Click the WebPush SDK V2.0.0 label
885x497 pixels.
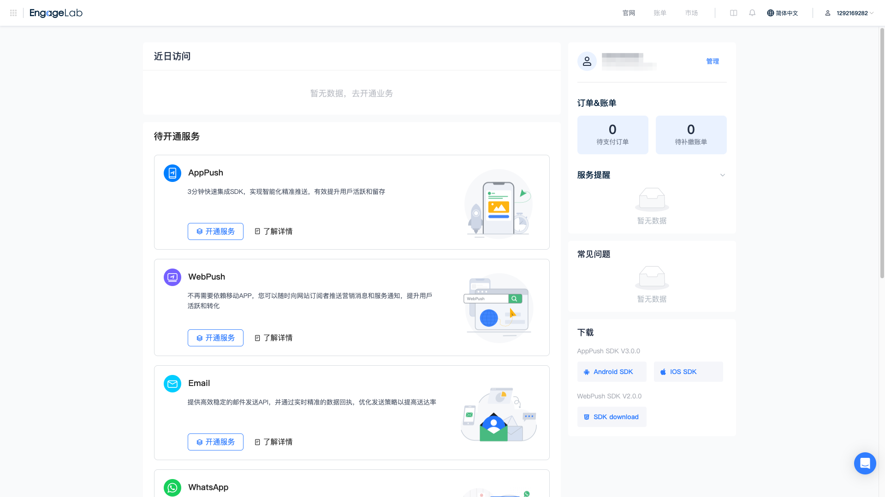[x=609, y=396]
